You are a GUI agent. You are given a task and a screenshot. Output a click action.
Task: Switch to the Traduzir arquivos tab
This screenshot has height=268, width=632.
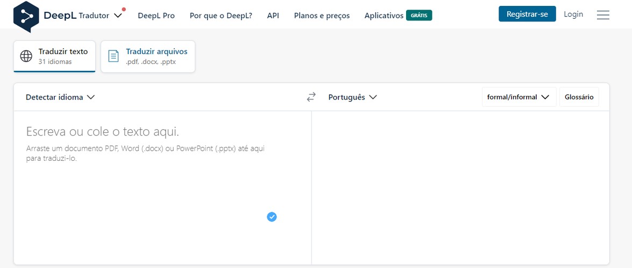point(148,56)
